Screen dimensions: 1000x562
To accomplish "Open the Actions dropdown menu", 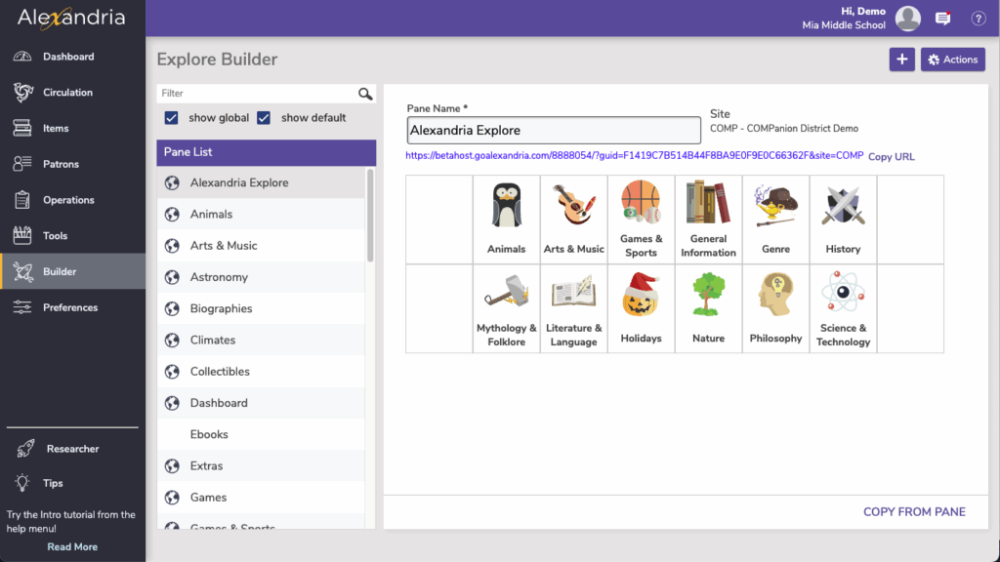I will tap(952, 60).
